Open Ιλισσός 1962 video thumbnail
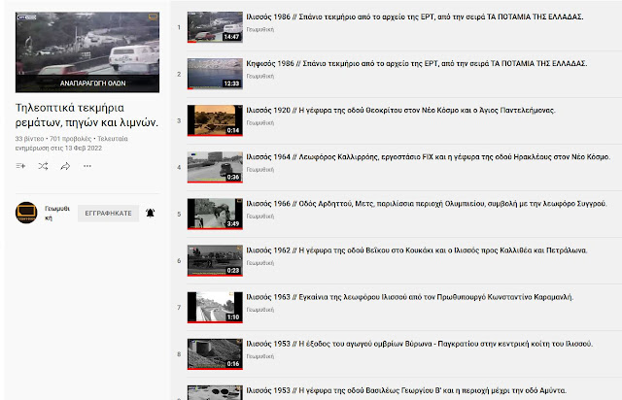The width and height of the screenshot is (622, 400). (215, 260)
